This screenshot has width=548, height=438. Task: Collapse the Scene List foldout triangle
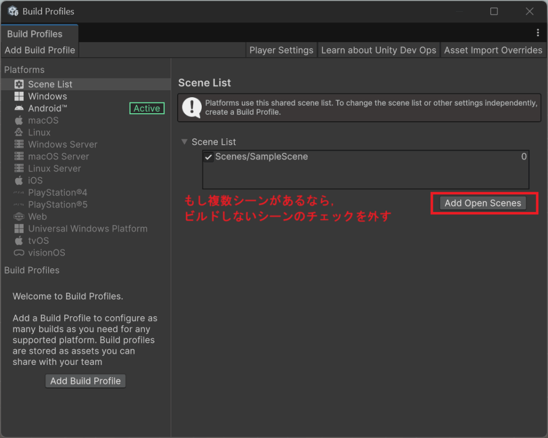(x=185, y=142)
